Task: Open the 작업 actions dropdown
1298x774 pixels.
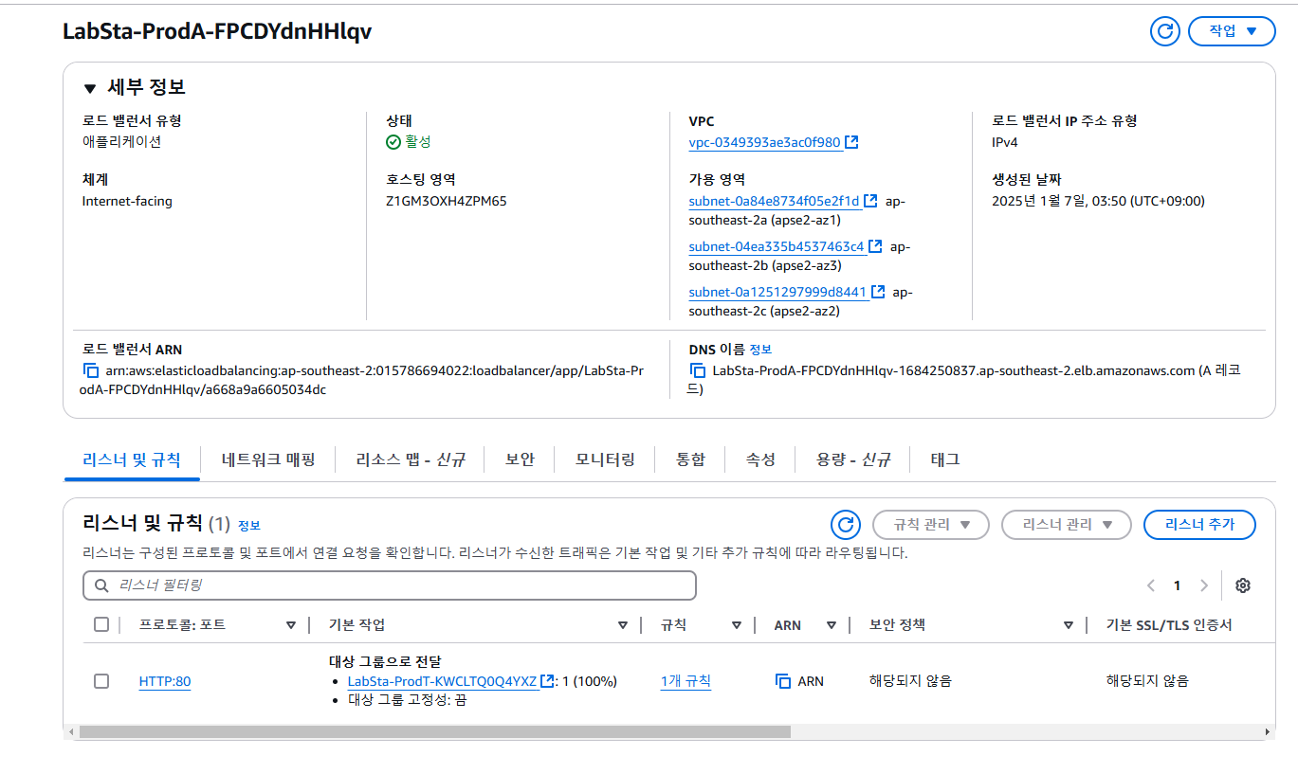Action: pyautogui.click(x=1232, y=31)
